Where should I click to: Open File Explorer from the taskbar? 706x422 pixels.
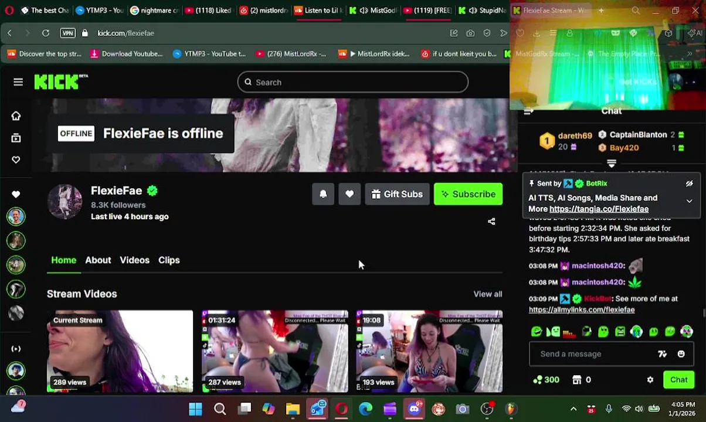(x=293, y=409)
